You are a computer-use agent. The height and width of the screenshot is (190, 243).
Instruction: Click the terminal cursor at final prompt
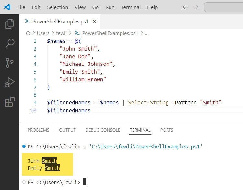point(84,182)
